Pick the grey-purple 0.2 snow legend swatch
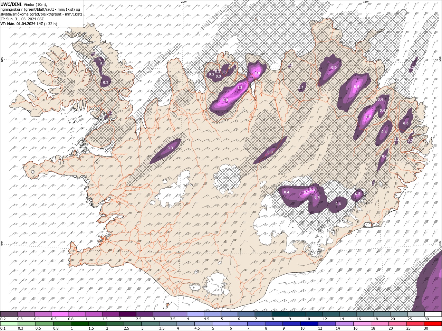This screenshot has width=442, height=331. (x=9, y=314)
